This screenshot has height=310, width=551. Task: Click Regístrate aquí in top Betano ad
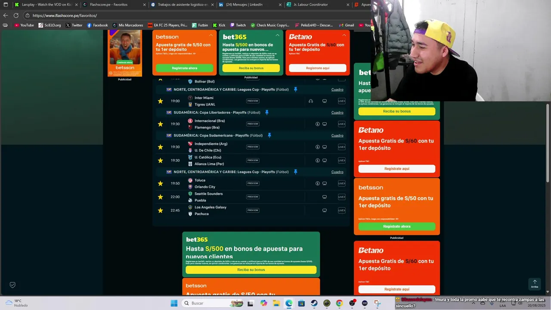coord(318,68)
